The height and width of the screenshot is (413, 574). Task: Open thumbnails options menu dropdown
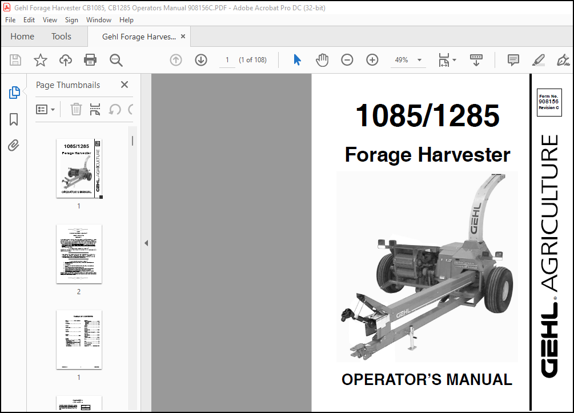coord(45,109)
